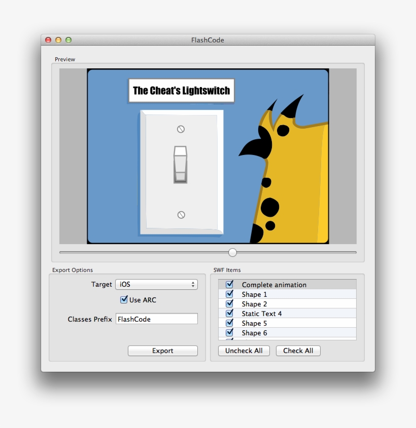The width and height of the screenshot is (416, 428).
Task: Toggle the Complete animation checkbox
Action: (230, 285)
